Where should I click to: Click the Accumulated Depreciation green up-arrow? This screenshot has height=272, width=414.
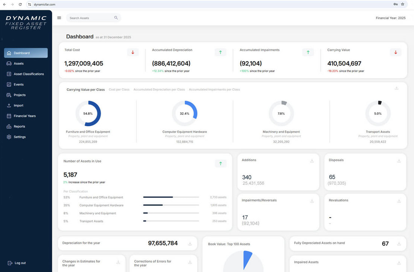pos(220,52)
